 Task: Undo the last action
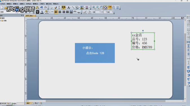click(x=42, y=8)
